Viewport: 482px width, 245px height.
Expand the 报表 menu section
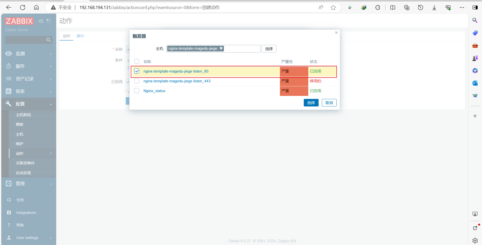(29, 91)
